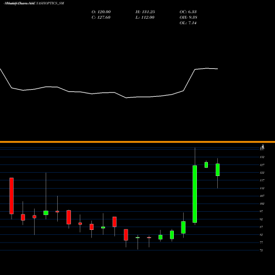Select the high value H: 131.25
This screenshot has width=275, height=275.
145,12
